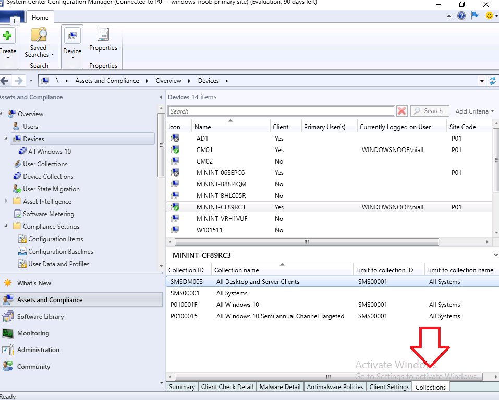Click the collections pane horizontal scrollbar
The width and height of the screenshot is (499, 400).
328,377
